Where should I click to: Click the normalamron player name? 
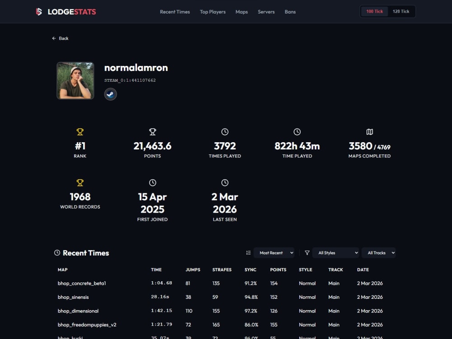pyautogui.click(x=136, y=68)
